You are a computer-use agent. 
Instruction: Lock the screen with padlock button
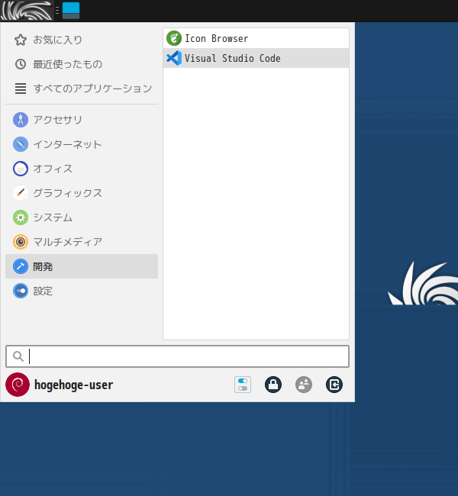273,385
